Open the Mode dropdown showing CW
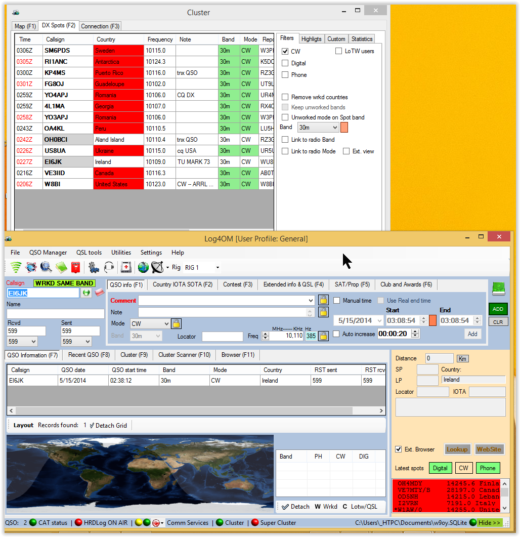Screen dimensions: 520x537 click(x=148, y=323)
